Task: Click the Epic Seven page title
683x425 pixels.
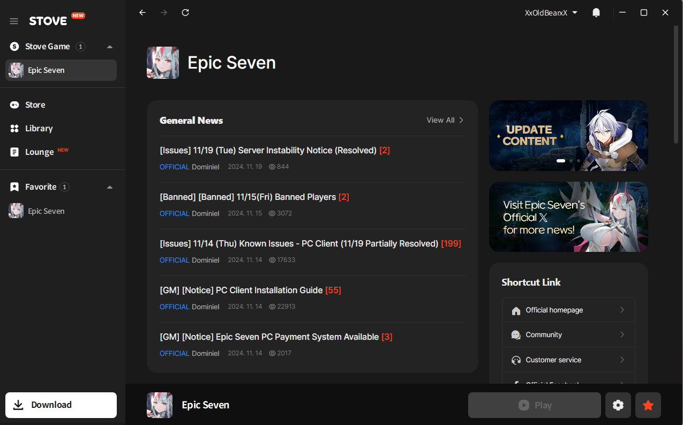Action: 231,63
